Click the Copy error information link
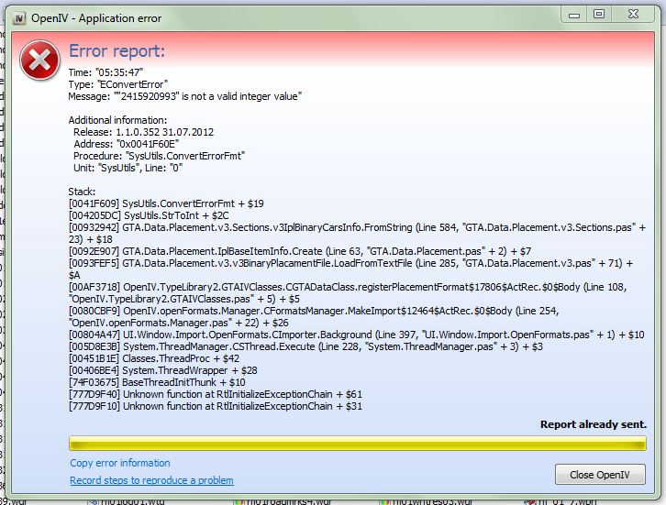 click(119, 463)
